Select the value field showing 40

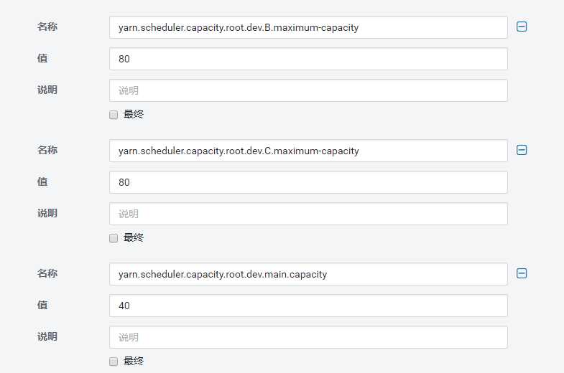click(x=308, y=306)
